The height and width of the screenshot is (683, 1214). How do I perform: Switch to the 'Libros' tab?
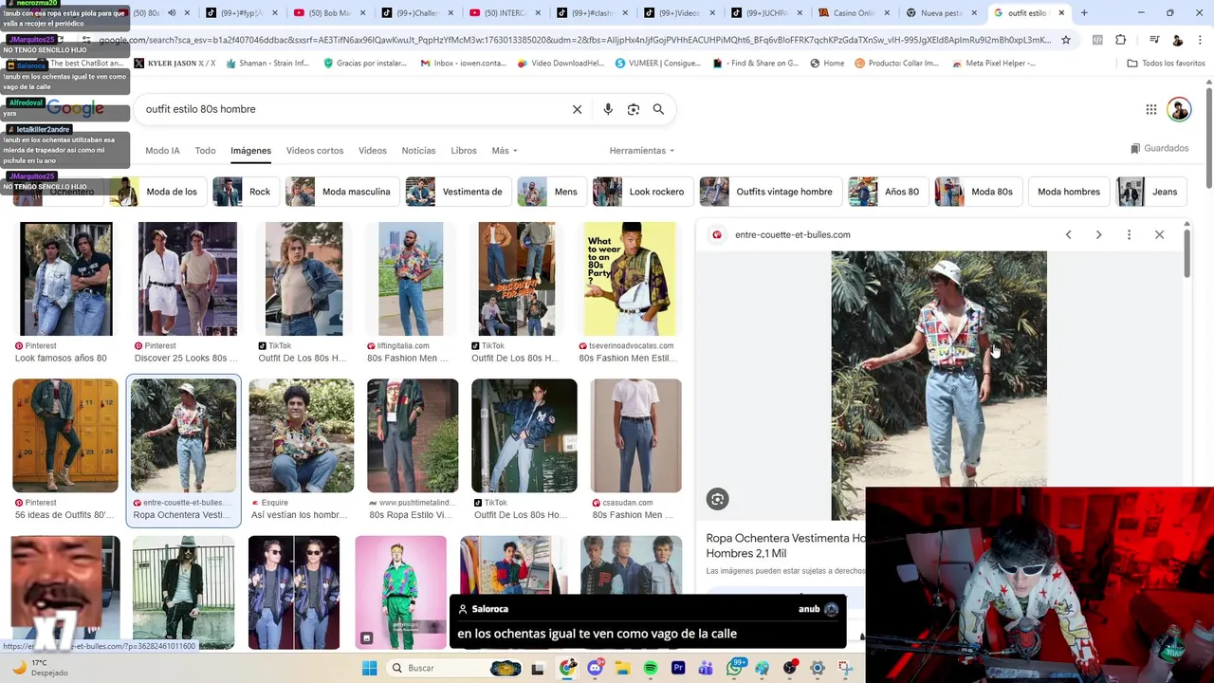464,151
